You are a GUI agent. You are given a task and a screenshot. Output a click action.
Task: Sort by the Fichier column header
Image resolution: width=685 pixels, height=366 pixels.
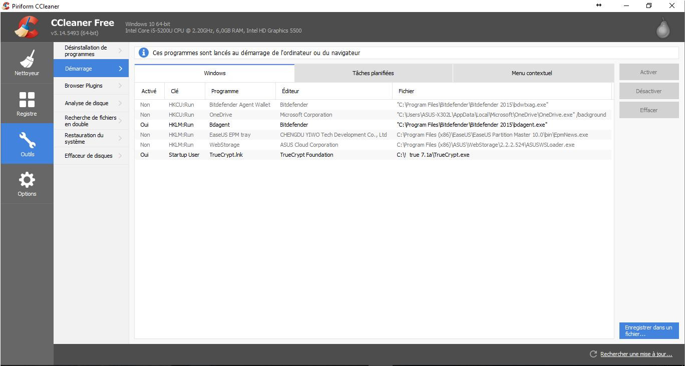click(502, 91)
